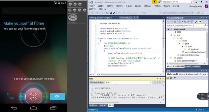The image size is (209, 112).
Task: Open the 视图(V) menu
Action: tap(110, 6)
